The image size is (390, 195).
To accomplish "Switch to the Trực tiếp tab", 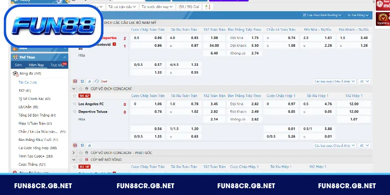I will click(x=57, y=65).
